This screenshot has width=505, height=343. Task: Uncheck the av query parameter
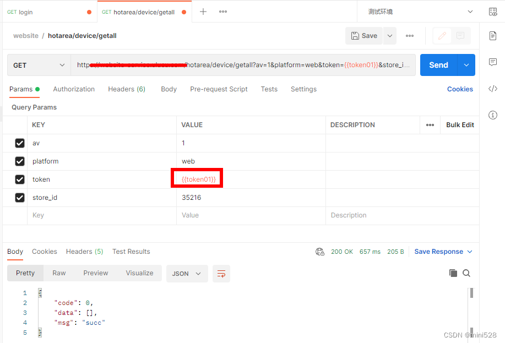coord(20,143)
